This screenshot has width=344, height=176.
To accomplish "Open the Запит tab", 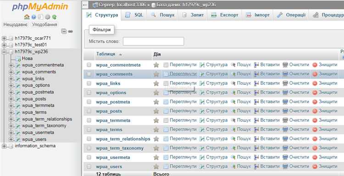I will click(193, 15).
